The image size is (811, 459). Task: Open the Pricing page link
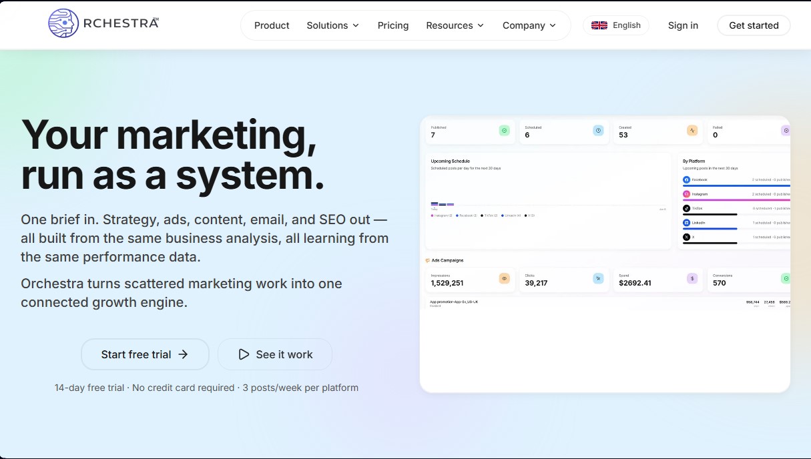393,25
